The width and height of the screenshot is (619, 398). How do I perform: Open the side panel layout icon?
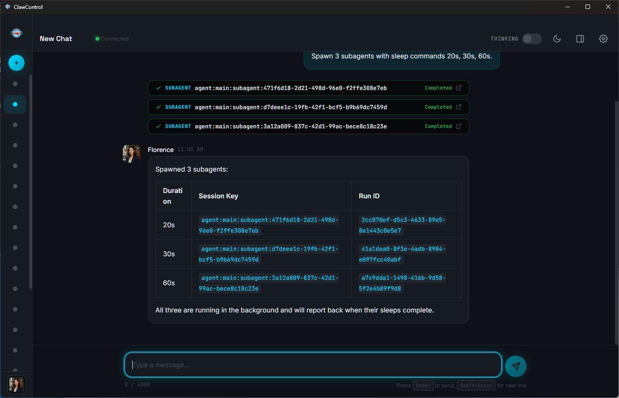tap(580, 39)
